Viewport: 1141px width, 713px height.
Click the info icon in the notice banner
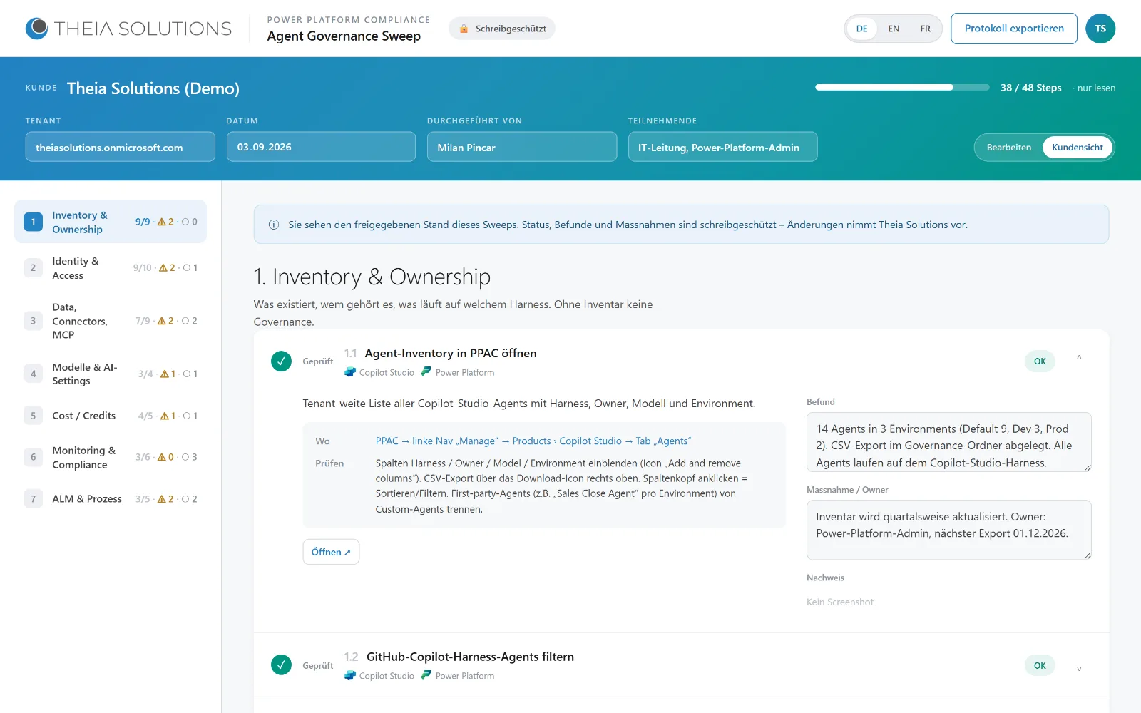click(274, 225)
